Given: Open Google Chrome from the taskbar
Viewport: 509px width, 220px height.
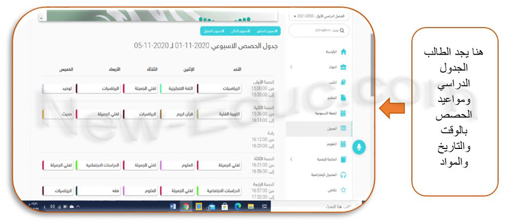Looking at the screenshot, I should tap(186, 206).
